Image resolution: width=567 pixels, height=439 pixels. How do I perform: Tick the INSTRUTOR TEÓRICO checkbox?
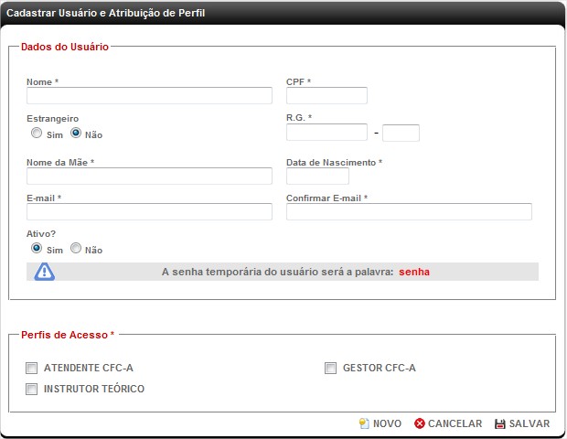click(32, 389)
